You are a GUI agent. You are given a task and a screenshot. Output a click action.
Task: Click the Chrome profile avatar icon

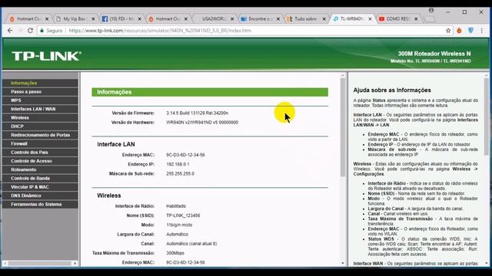[x=431, y=10]
